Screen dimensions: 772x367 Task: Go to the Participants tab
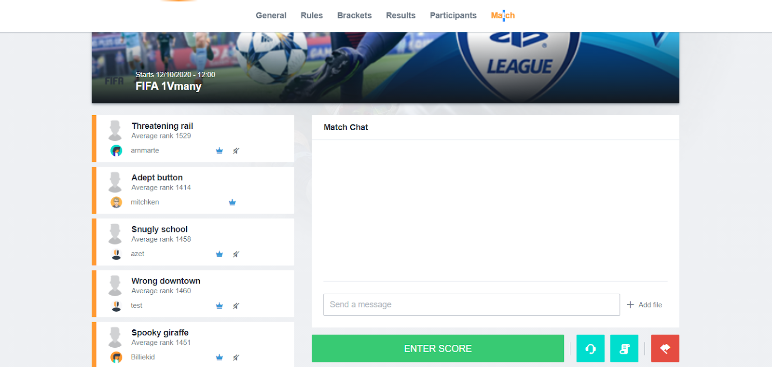point(453,15)
